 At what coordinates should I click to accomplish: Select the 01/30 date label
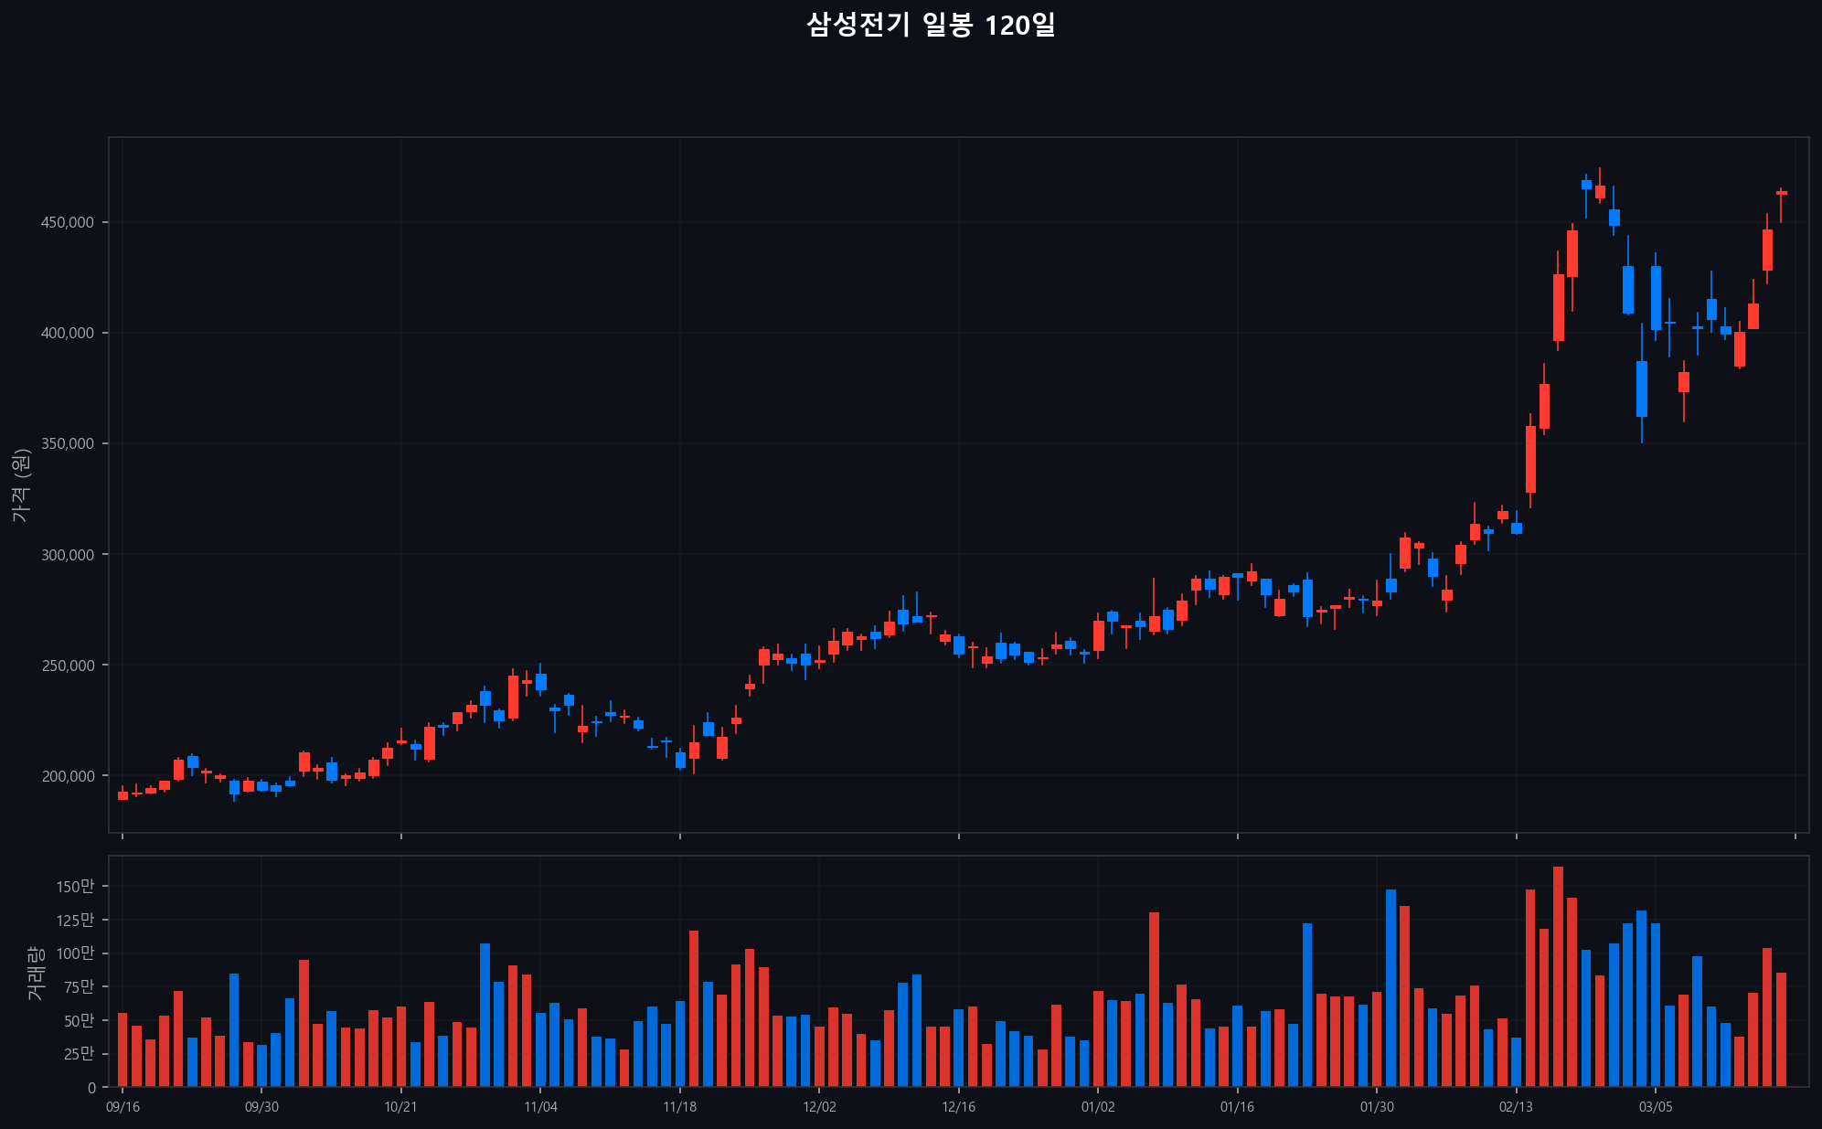[x=1377, y=1107]
